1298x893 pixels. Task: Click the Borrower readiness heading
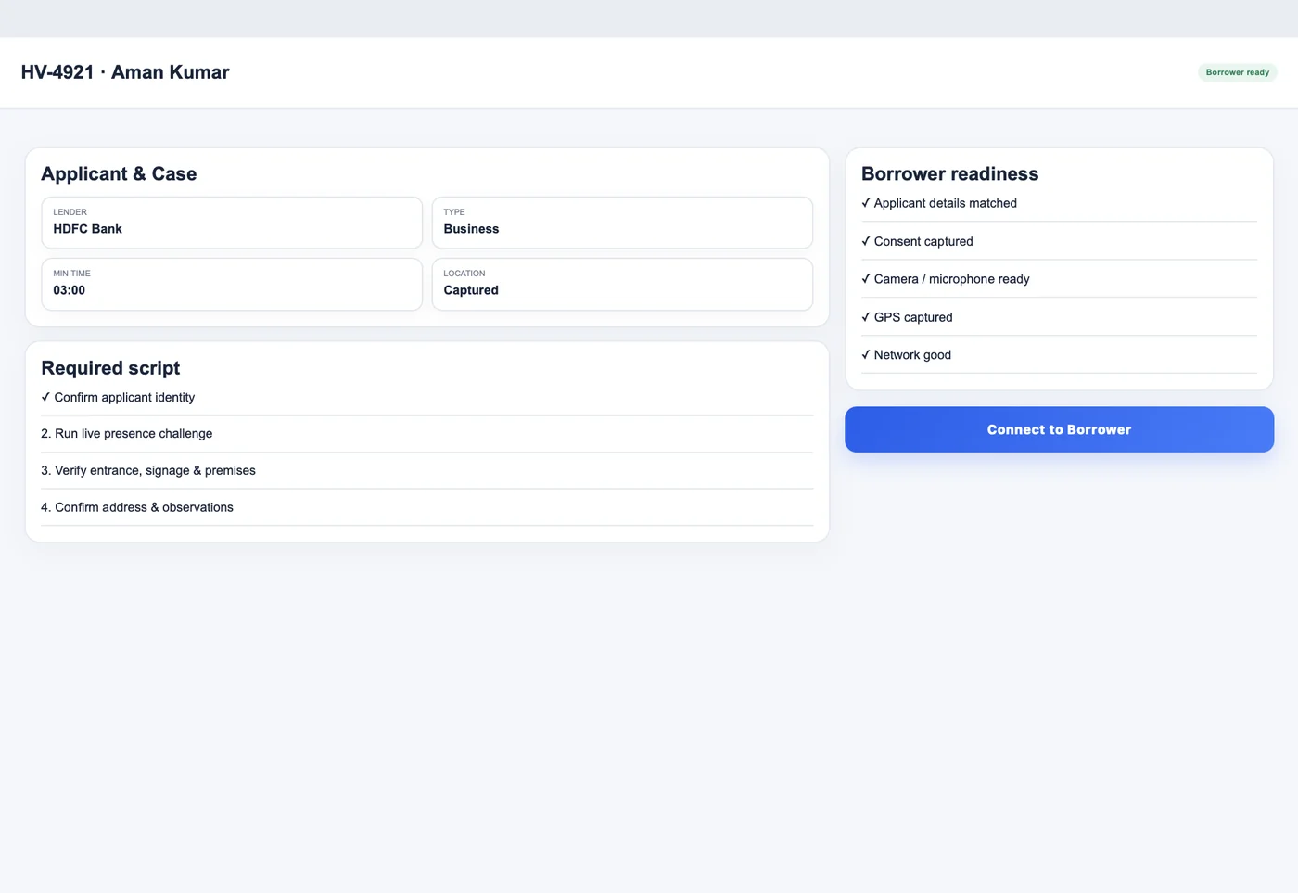(949, 173)
